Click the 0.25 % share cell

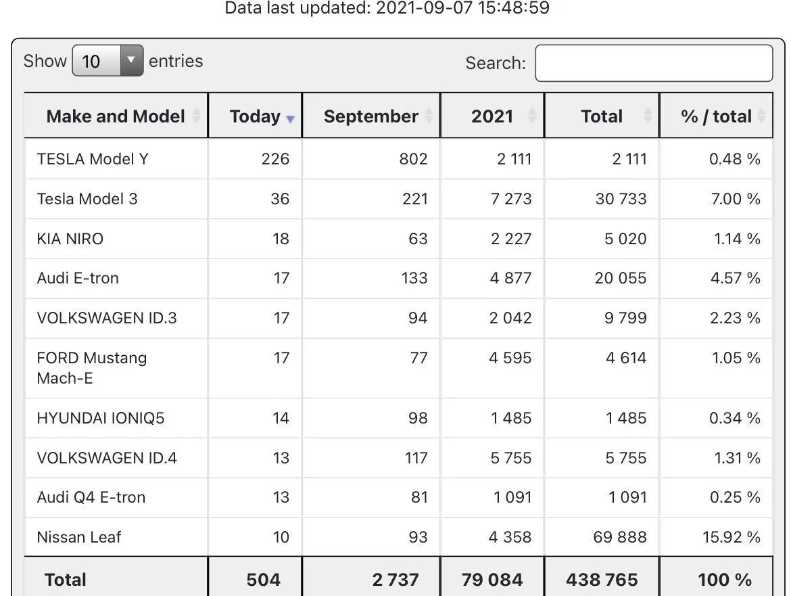[735, 497]
